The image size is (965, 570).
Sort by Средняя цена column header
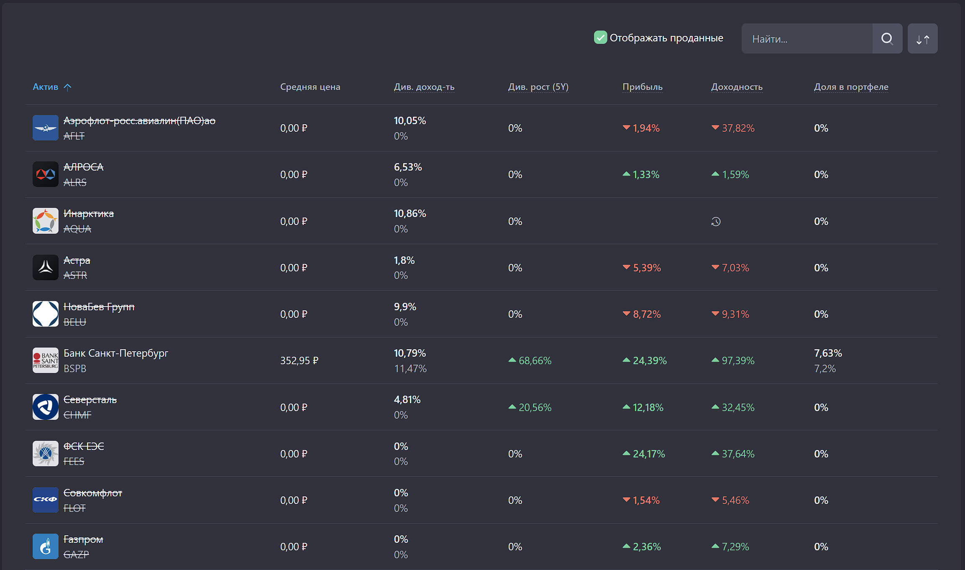pyautogui.click(x=310, y=87)
